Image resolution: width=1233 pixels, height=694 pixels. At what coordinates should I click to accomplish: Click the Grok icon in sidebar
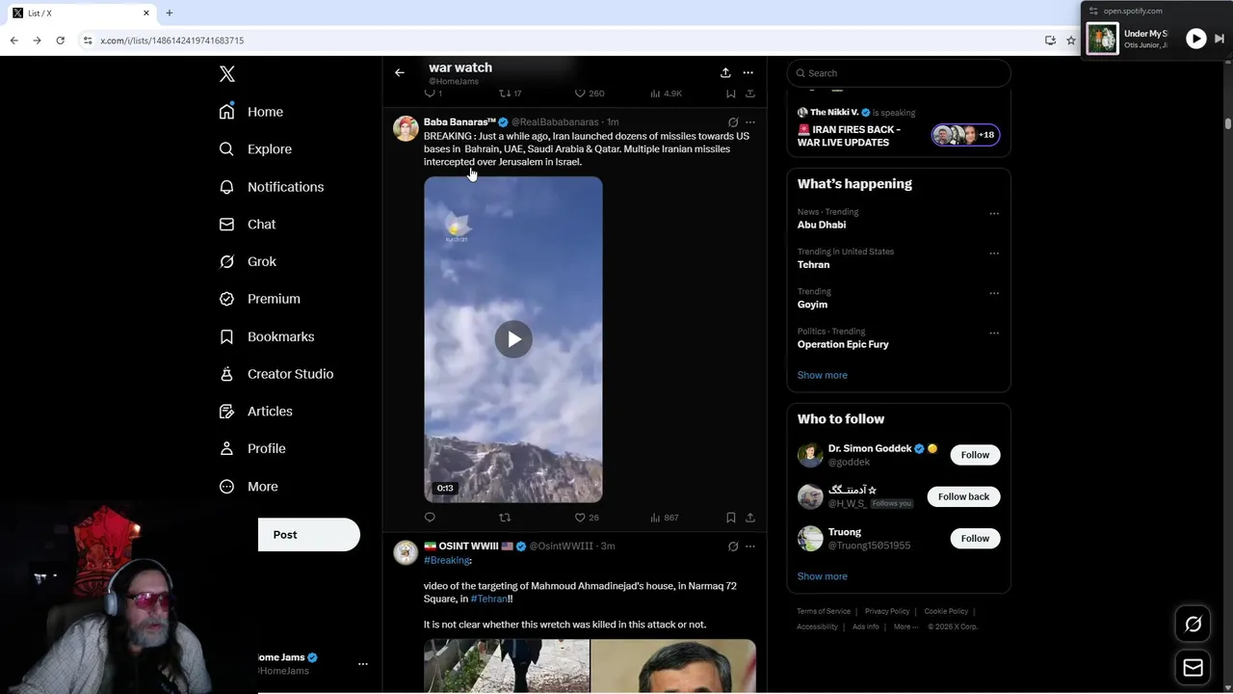226,261
